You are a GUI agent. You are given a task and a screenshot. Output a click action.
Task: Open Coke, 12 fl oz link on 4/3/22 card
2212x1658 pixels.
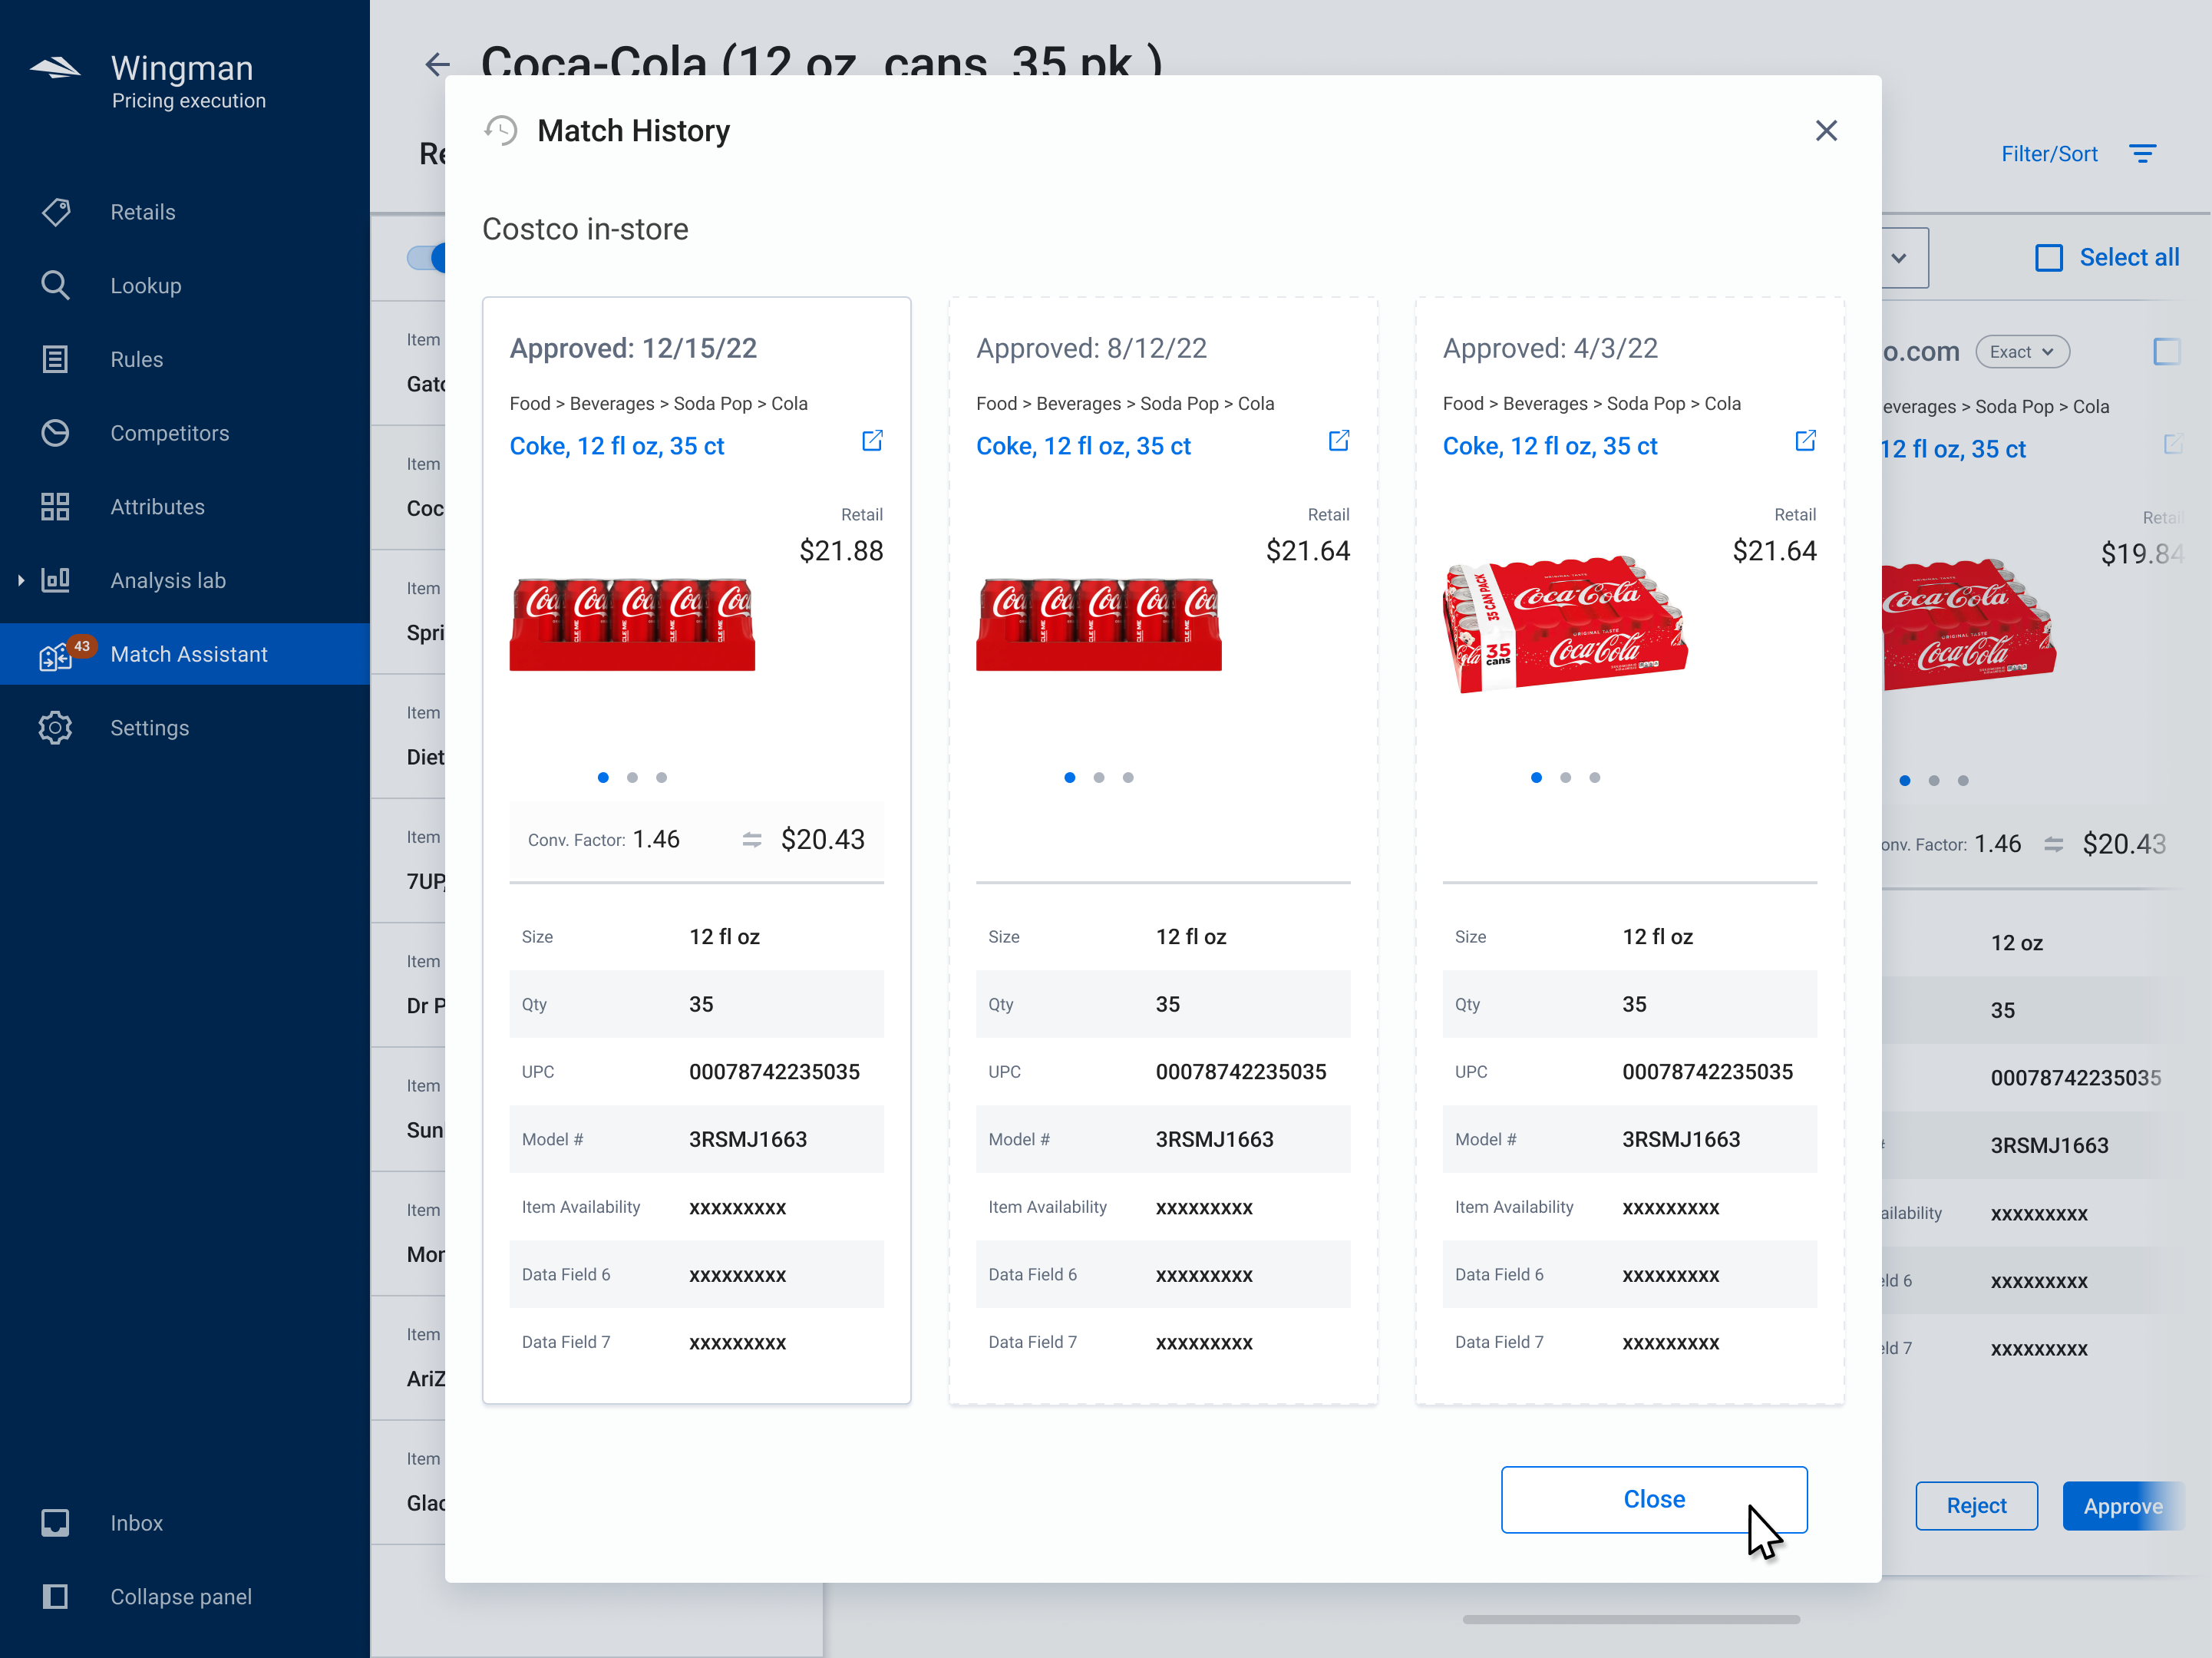1549,446
